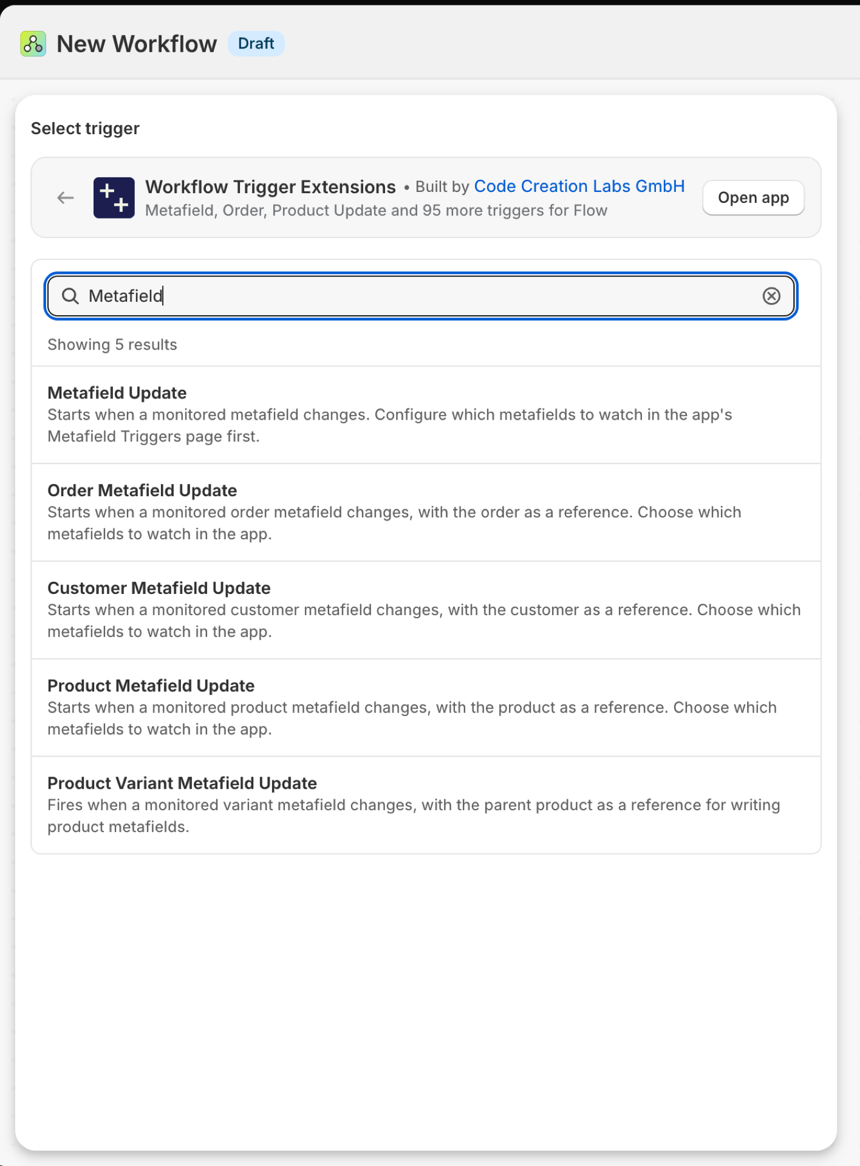The width and height of the screenshot is (860, 1166).
Task: Click the Open app button
Action: pos(753,197)
